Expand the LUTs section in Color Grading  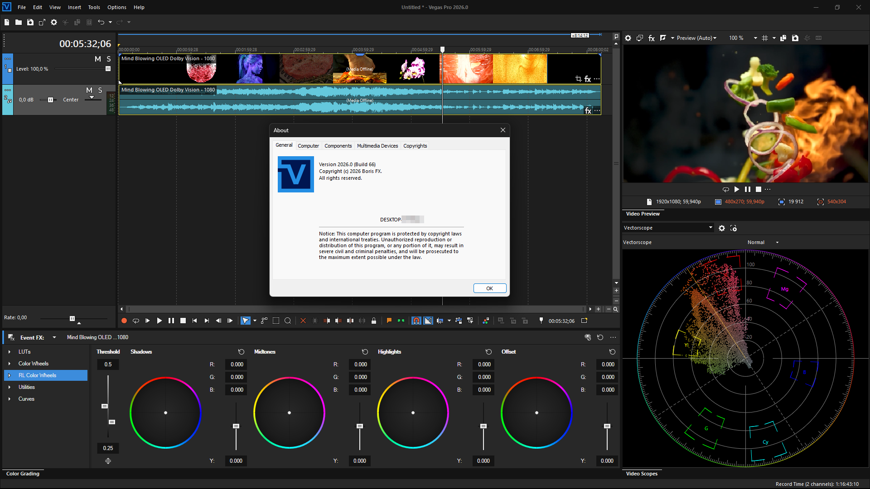click(x=10, y=352)
